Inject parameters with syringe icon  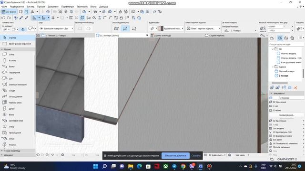click(x=27, y=18)
